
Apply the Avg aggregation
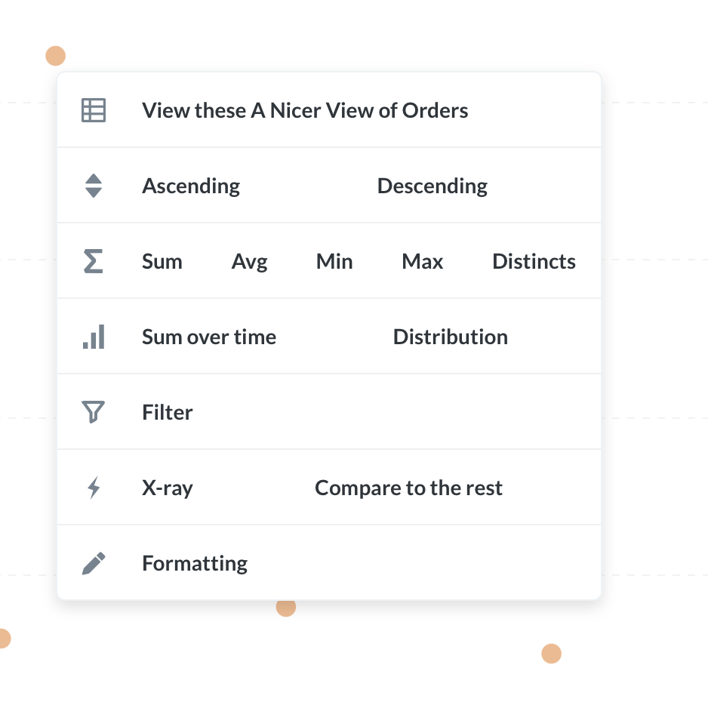[x=249, y=261]
